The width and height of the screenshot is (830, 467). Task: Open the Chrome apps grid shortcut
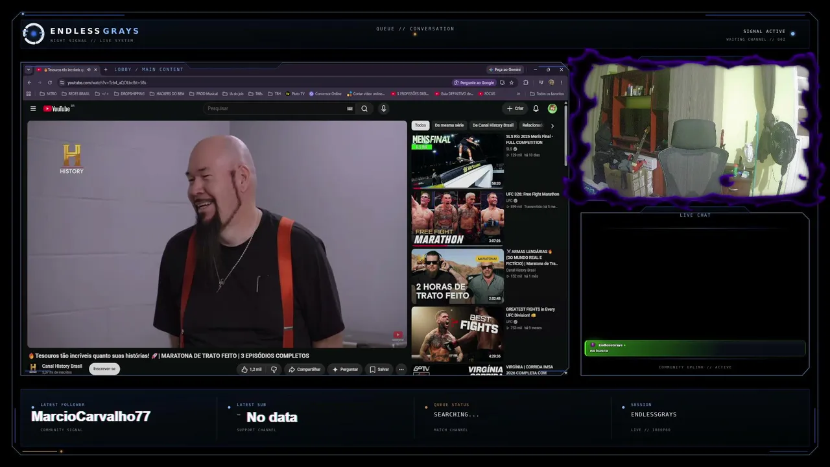coord(29,93)
